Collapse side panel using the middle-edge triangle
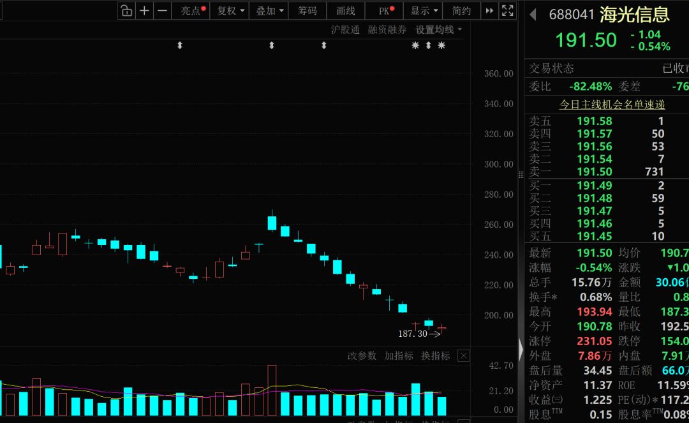The width and height of the screenshot is (689, 423). (x=521, y=350)
